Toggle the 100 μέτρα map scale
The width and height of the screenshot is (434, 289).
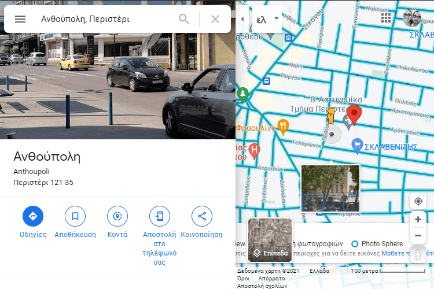[388, 271]
